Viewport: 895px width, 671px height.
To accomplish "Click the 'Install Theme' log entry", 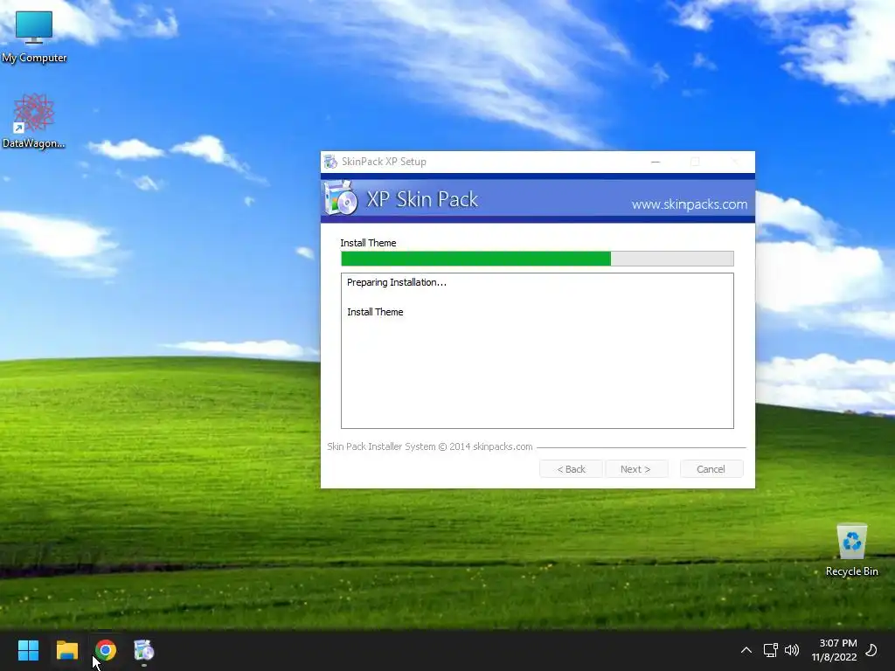I will pyautogui.click(x=375, y=312).
